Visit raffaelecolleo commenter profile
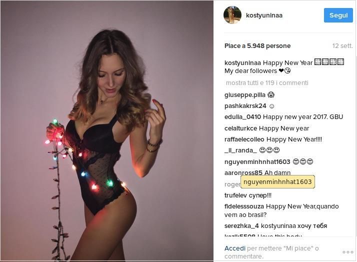This screenshot has height=262, width=357. click(x=244, y=139)
